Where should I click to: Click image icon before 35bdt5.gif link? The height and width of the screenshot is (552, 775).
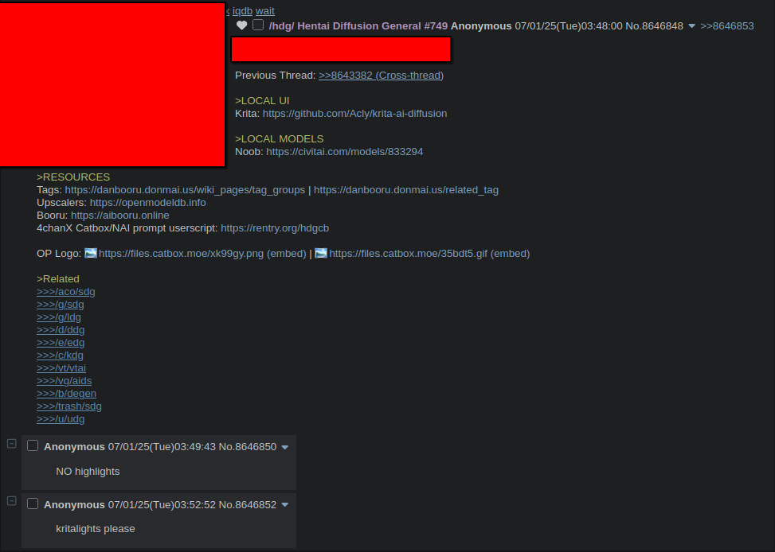[321, 253]
